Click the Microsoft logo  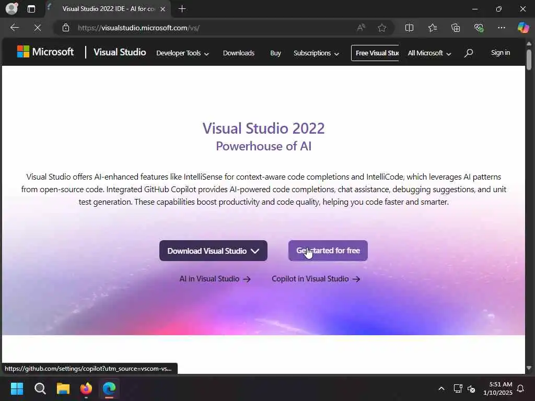(45, 52)
